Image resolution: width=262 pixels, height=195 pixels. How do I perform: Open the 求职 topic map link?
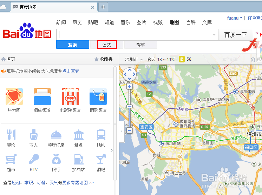coord(29,183)
